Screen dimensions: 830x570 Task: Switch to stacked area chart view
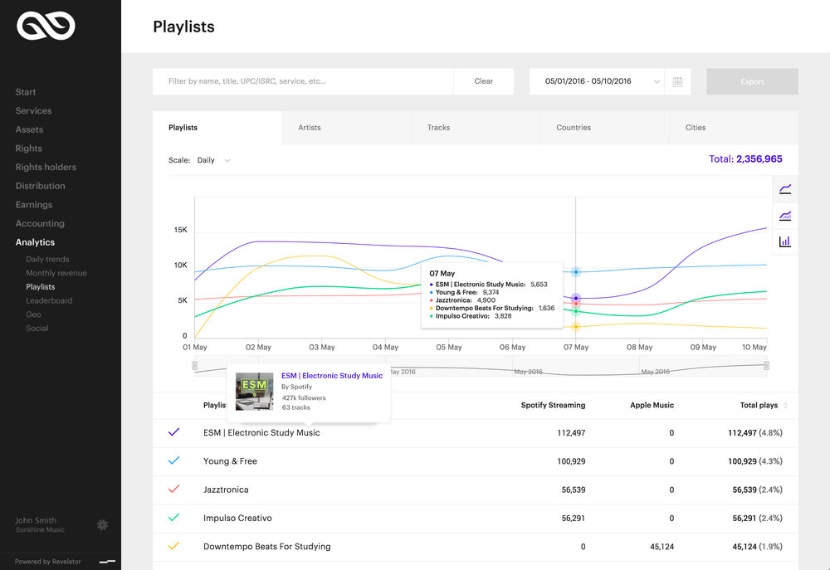click(x=785, y=216)
